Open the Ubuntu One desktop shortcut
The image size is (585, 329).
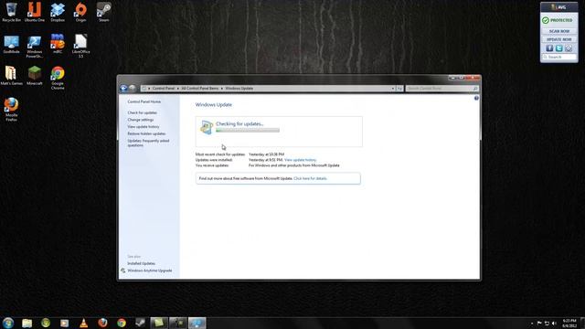(35, 12)
